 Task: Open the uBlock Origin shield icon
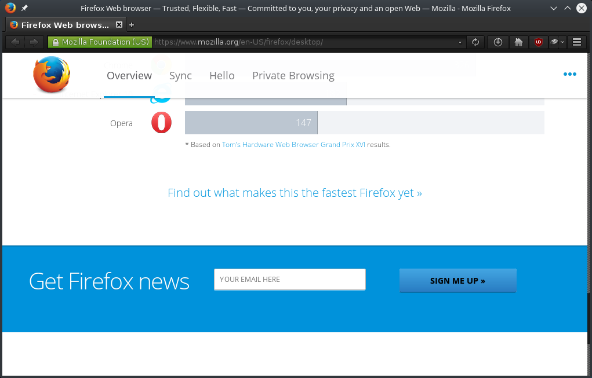tap(539, 42)
